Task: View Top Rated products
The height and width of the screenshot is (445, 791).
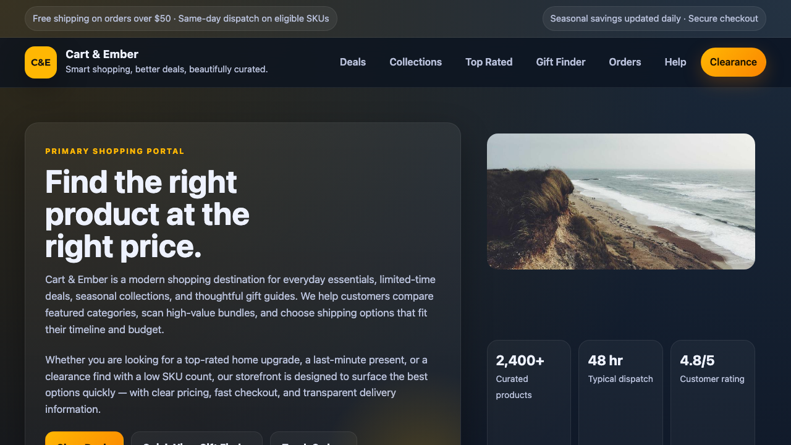Action: (489, 62)
